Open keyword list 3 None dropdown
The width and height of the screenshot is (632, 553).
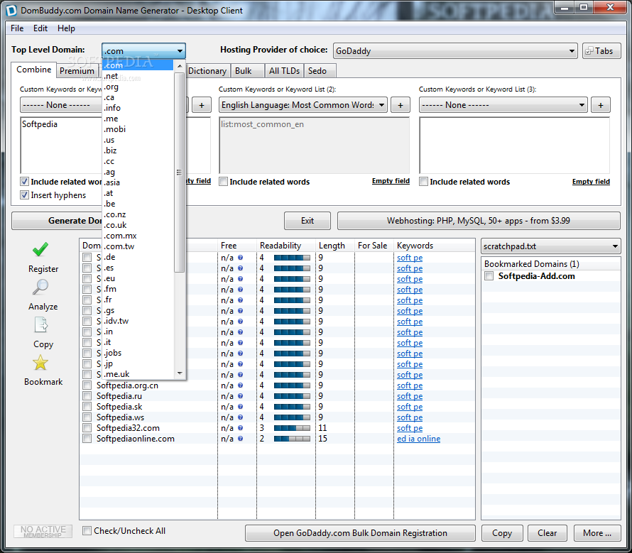pyautogui.click(x=503, y=105)
